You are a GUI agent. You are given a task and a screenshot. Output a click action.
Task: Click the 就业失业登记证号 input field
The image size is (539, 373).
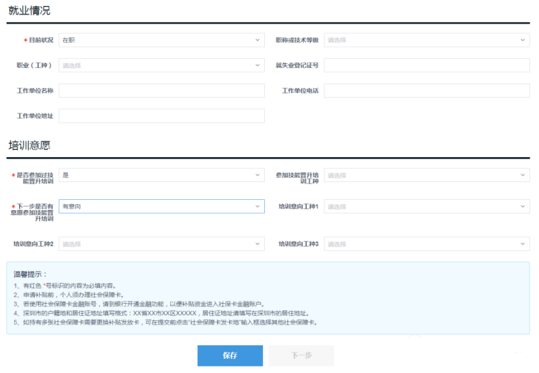coord(427,65)
